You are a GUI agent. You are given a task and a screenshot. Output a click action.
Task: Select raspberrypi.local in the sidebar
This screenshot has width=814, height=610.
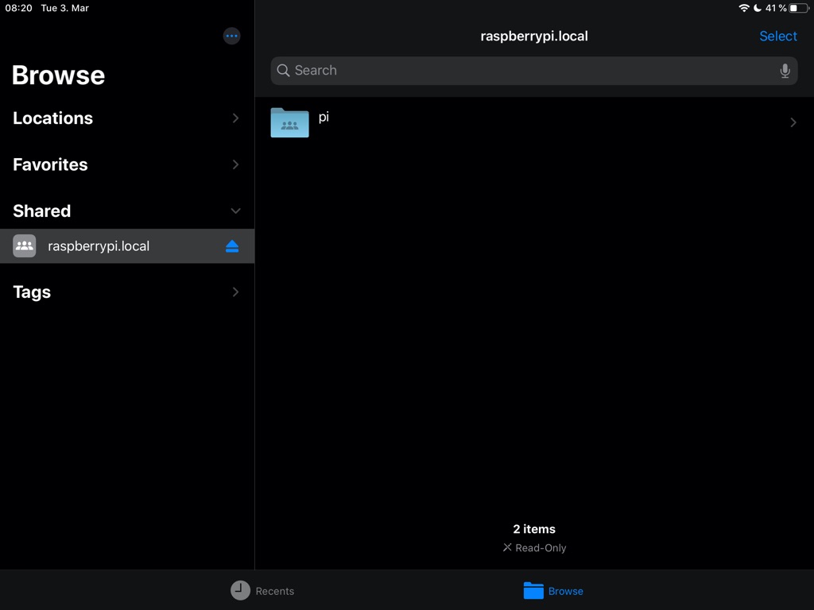(127, 246)
